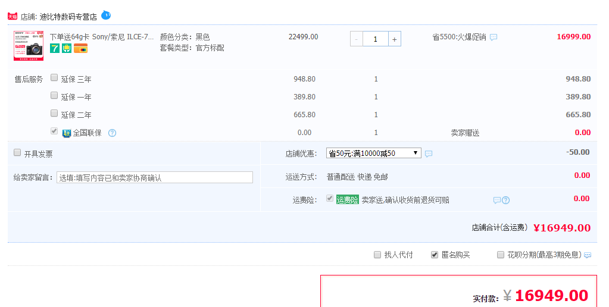This screenshot has height=307, width=609.
Task: Toggle the 运费险 checkbox
Action: [x=330, y=198]
